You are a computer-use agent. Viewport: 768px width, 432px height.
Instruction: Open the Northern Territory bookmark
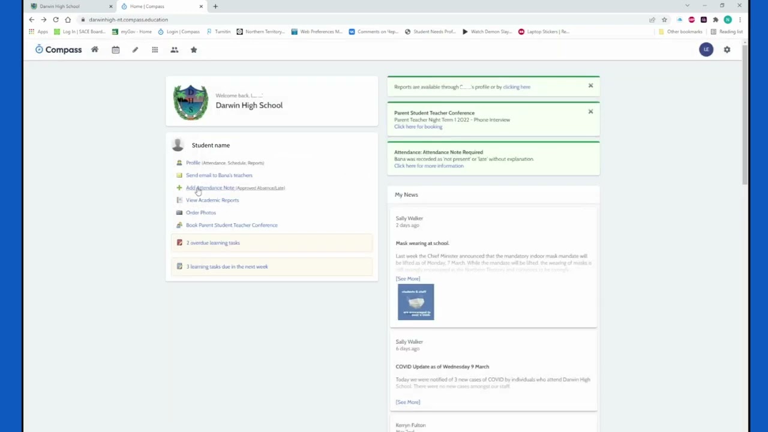tap(260, 32)
